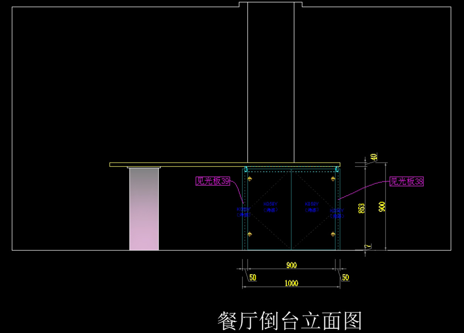
Task: Select the 1000 overall width dimension
Action: 291,283
